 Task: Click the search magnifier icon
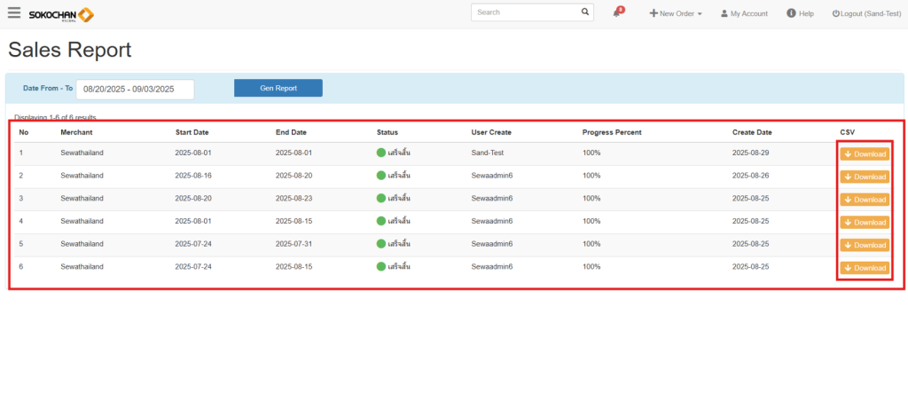pyautogui.click(x=585, y=12)
